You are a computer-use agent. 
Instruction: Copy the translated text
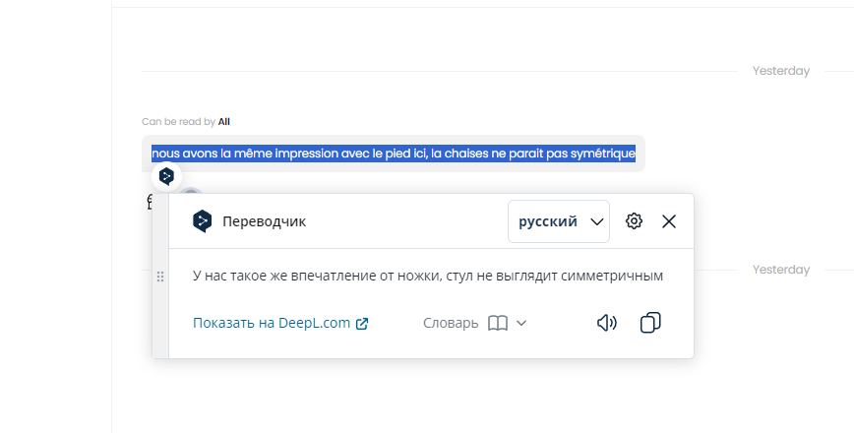[x=650, y=323]
